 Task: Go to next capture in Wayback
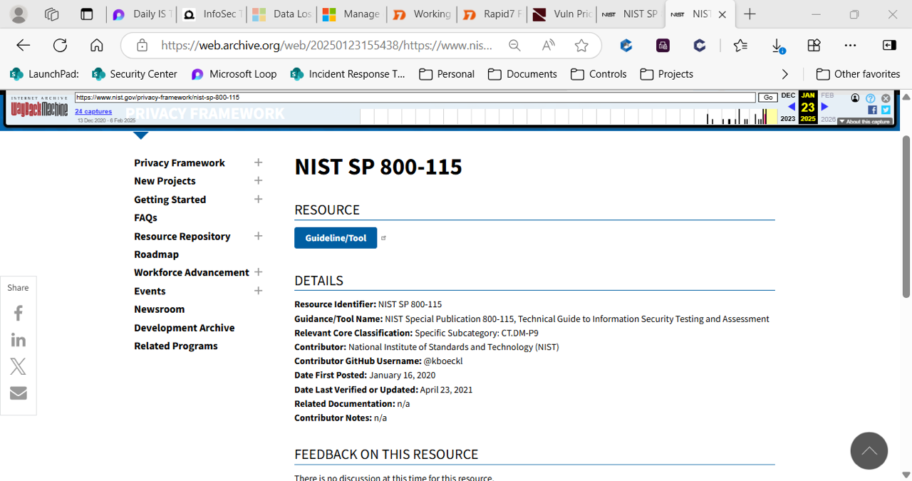pos(824,107)
